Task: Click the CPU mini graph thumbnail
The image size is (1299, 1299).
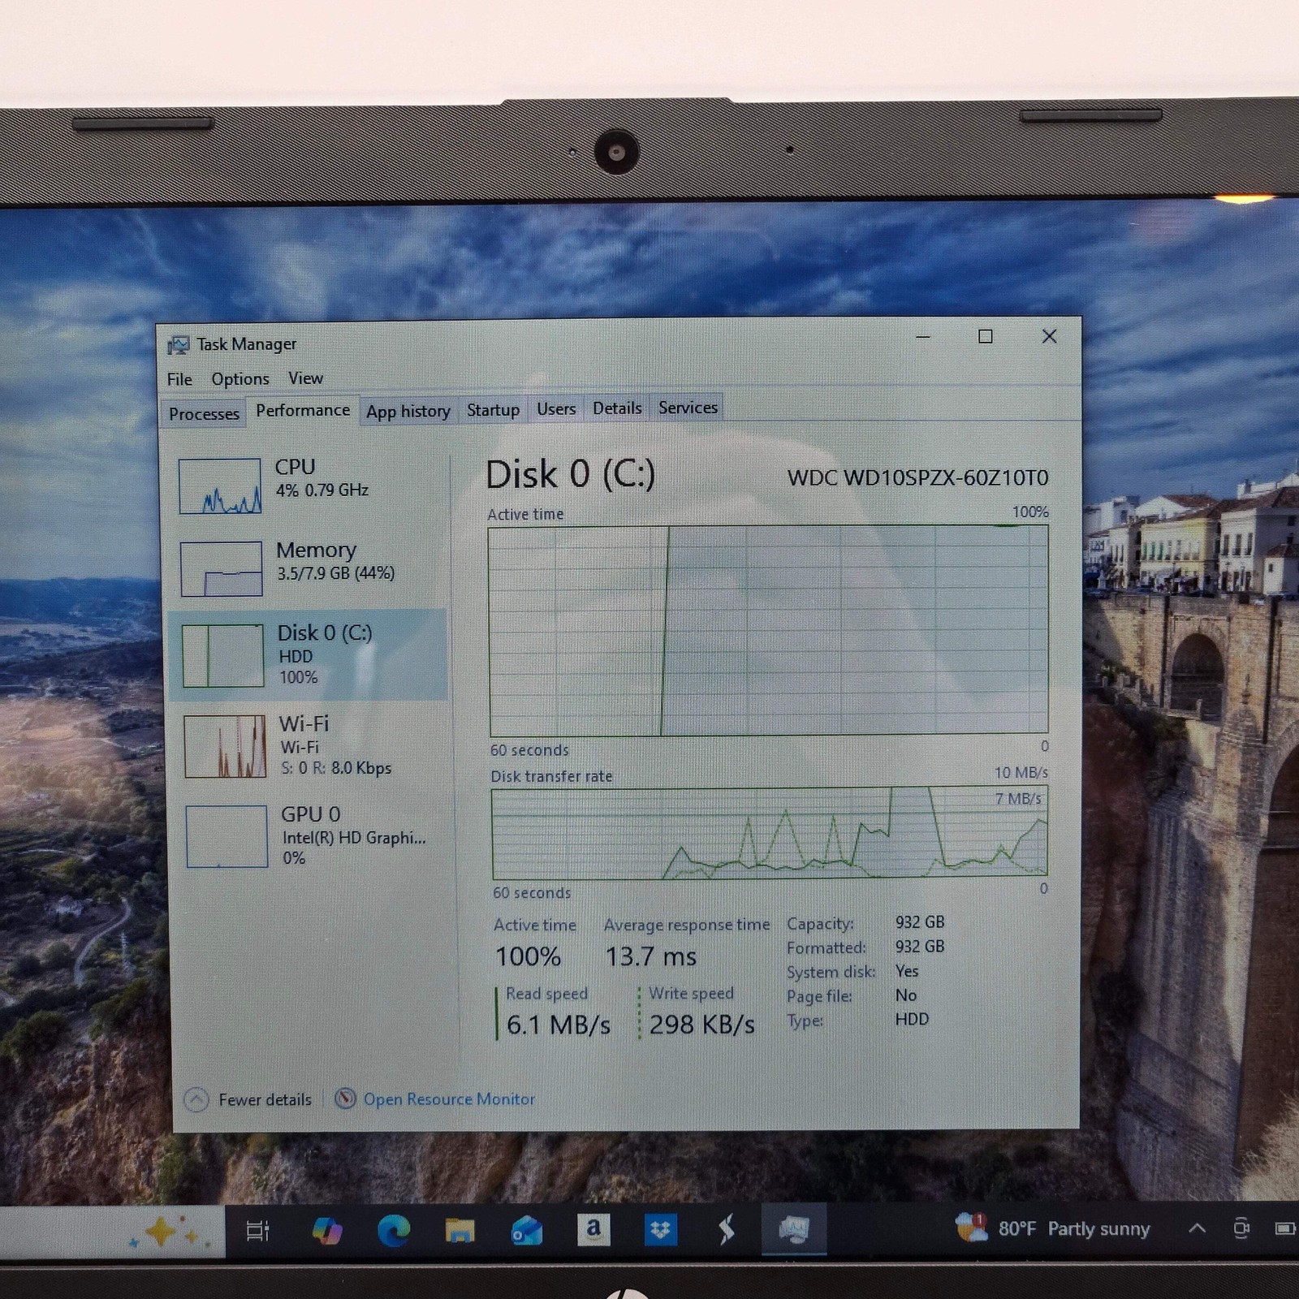Action: click(x=220, y=486)
